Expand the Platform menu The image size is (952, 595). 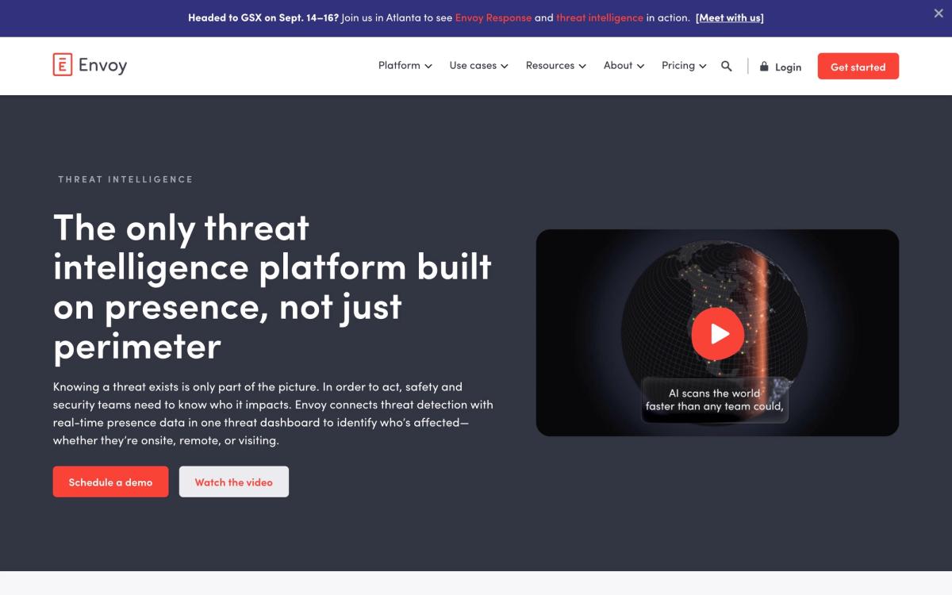[405, 66]
